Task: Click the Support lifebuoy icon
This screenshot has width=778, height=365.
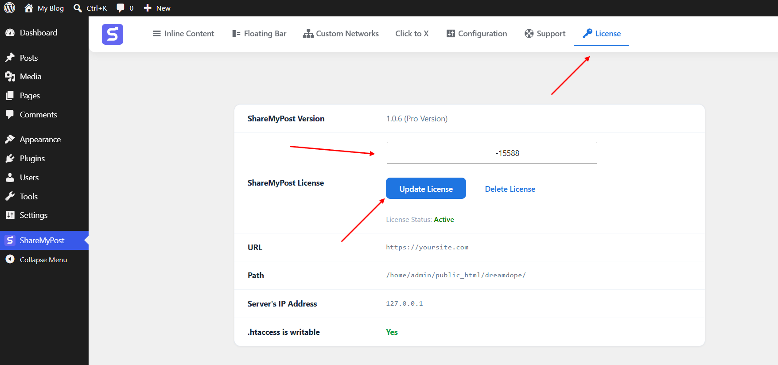Action: pyautogui.click(x=529, y=34)
